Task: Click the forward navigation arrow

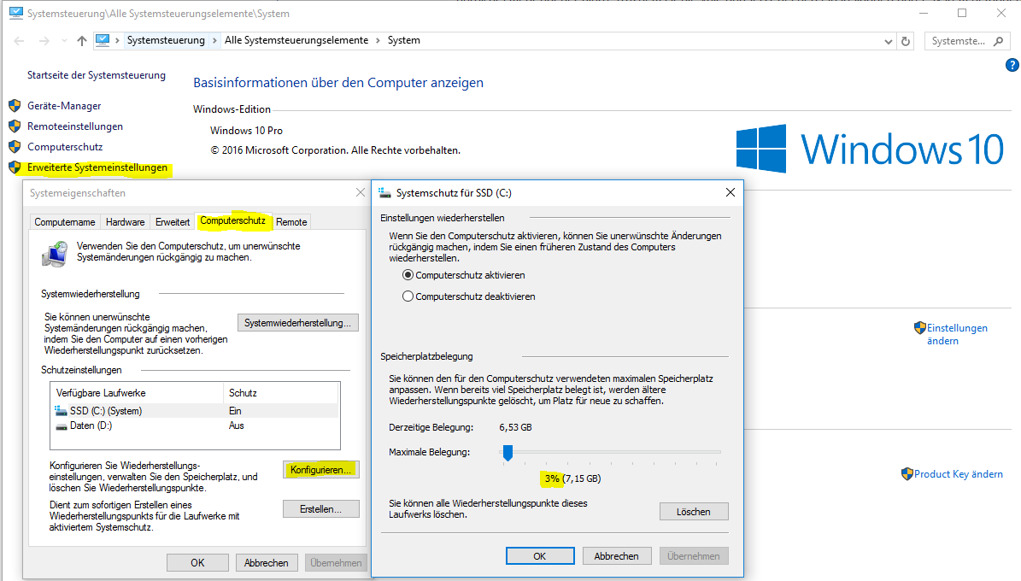Action: [x=44, y=41]
